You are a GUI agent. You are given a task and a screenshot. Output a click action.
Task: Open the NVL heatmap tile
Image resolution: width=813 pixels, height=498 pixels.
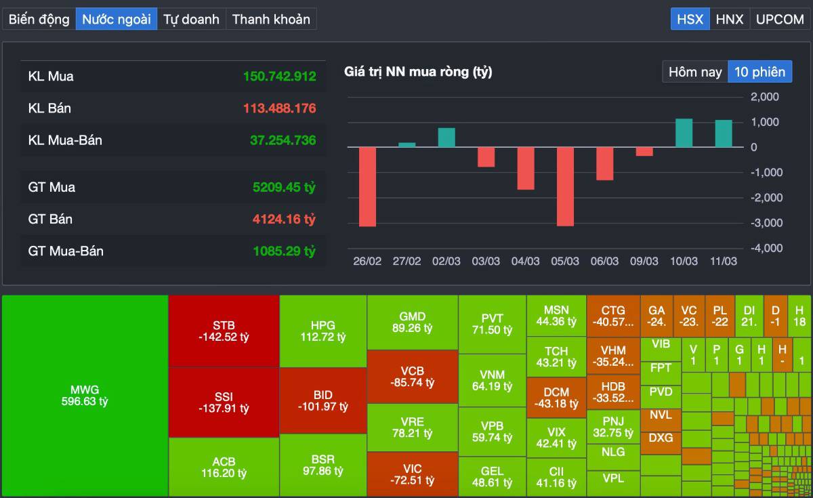[x=661, y=419]
